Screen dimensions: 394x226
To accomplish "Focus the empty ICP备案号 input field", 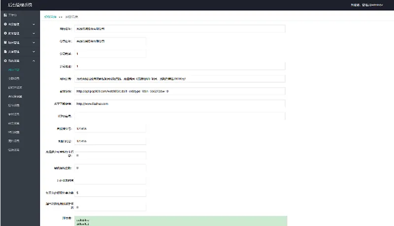I will 180,116.
